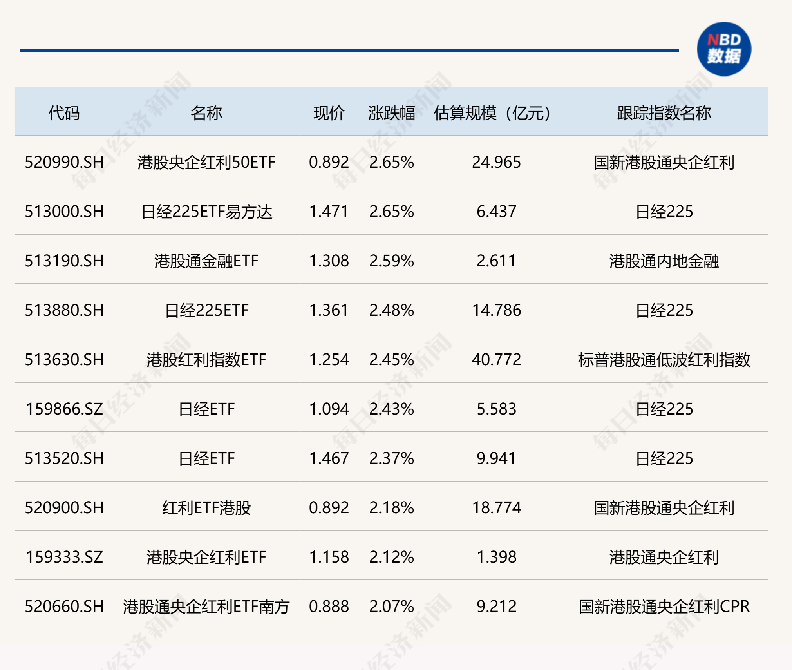Select code cell 513000.SH
The width and height of the screenshot is (792, 670).
pos(64,211)
